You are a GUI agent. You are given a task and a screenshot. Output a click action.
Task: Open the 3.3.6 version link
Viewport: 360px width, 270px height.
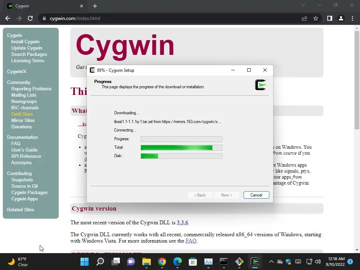(x=182, y=223)
